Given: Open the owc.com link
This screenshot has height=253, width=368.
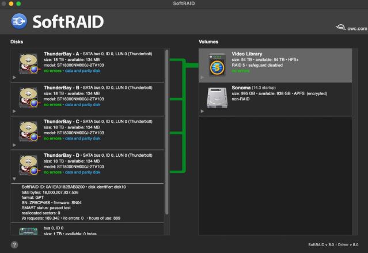Looking at the screenshot, I should coord(351,28).
